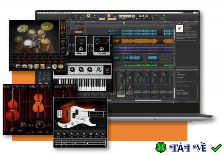Select the snare drum thumbnail in drum kit
The image size is (224, 155).
(x=24, y=66)
